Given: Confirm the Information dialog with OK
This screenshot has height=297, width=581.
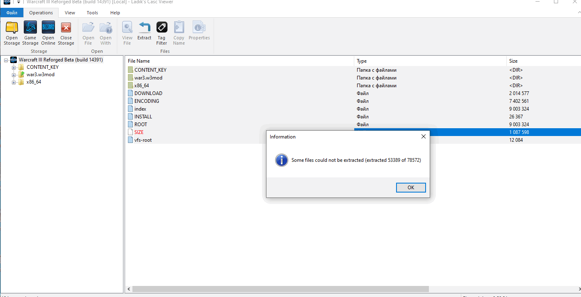Looking at the screenshot, I should pos(411,188).
